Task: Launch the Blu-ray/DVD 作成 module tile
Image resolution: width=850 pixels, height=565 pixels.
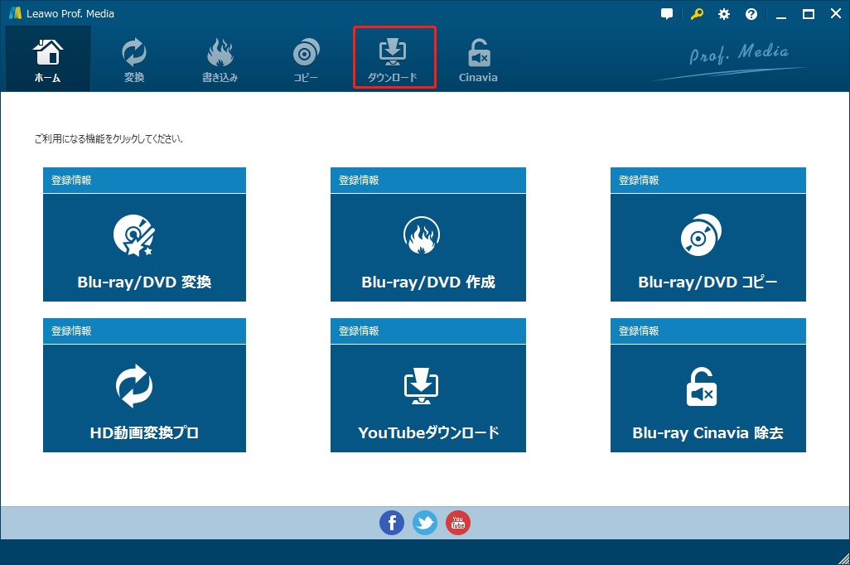Action: pyautogui.click(x=428, y=248)
